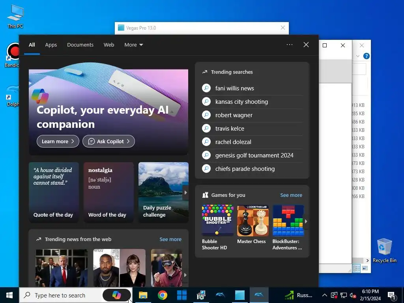This screenshot has width=404, height=303.
Task: Open the Word of the day card
Action: (x=108, y=192)
